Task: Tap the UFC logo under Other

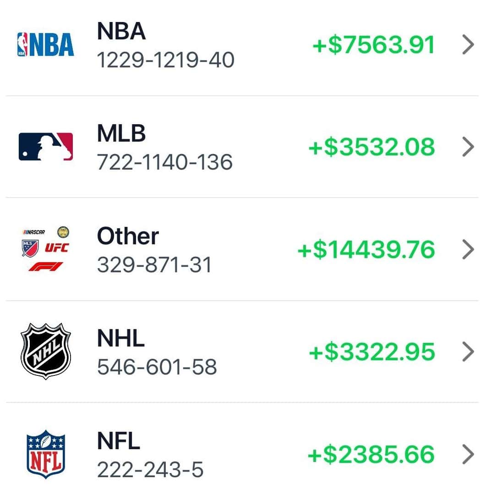Action: pyautogui.click(x=56, y=248)
